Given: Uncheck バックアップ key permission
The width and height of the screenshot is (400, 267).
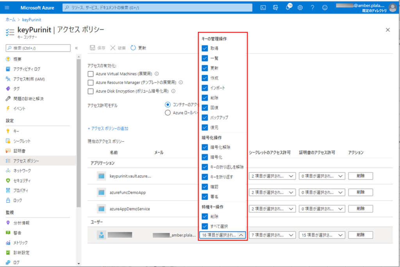Looking at the screenshot, I should (x=205, y=117).
